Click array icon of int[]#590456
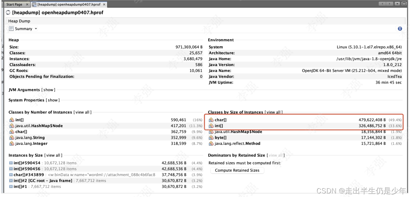Screen dimensions: 410x197 11,169
